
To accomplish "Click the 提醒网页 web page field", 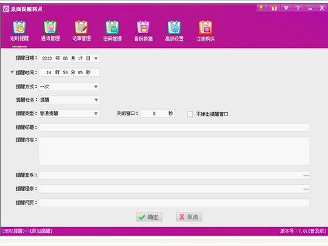I will click(174, 203).
